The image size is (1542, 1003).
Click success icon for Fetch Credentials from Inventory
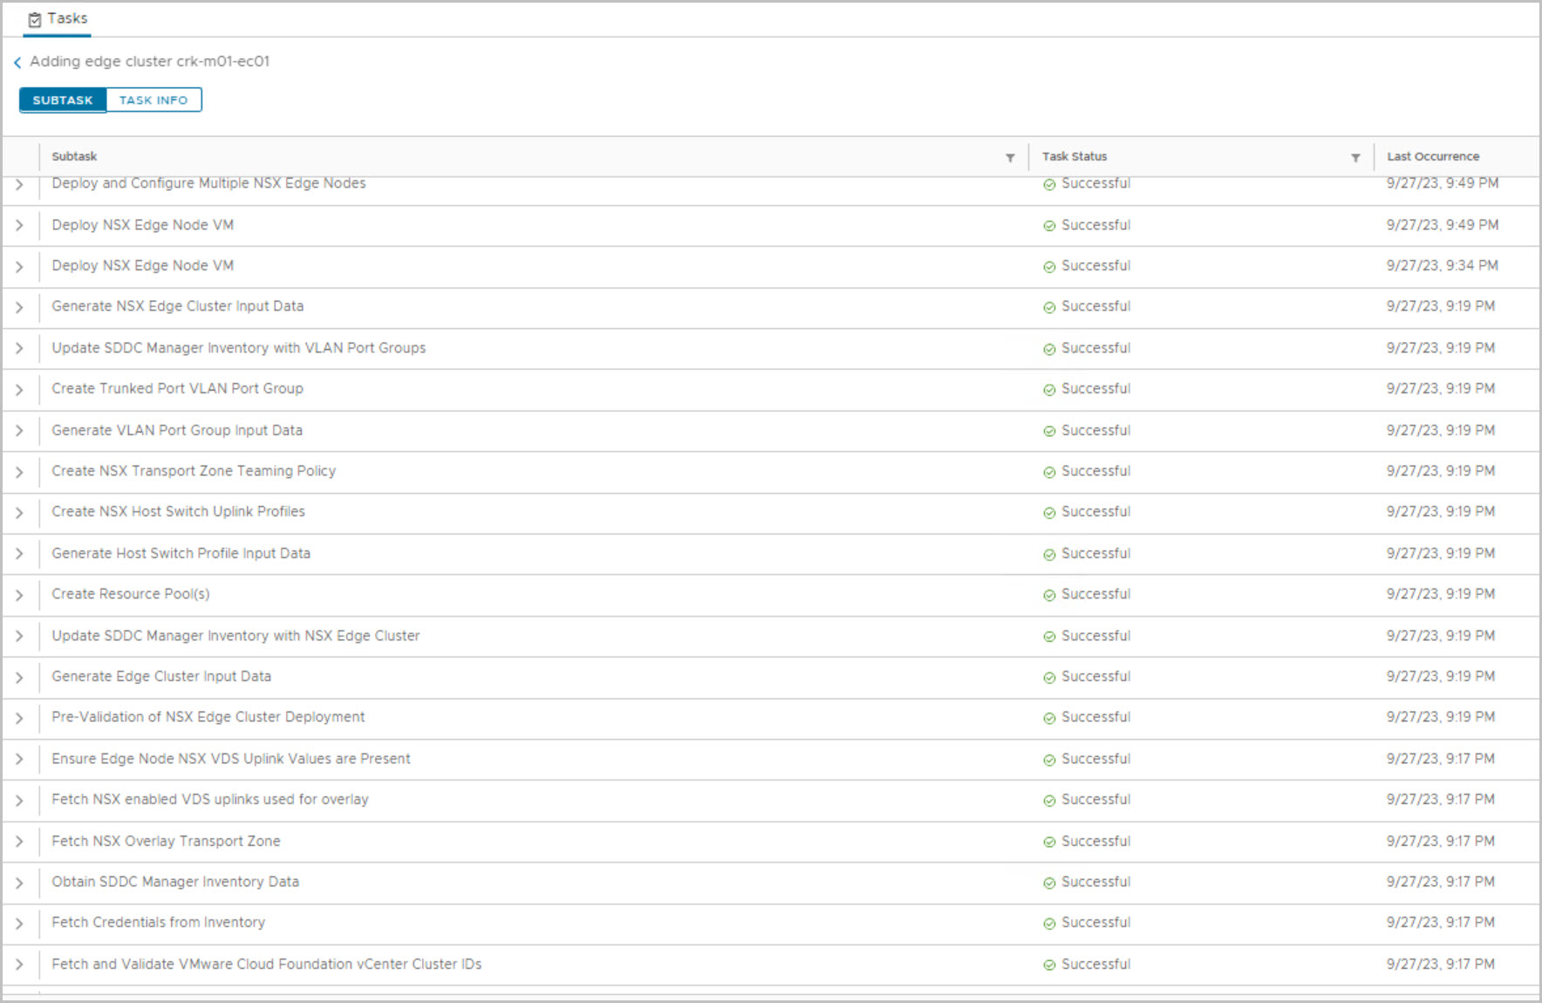pos(1049,923)
